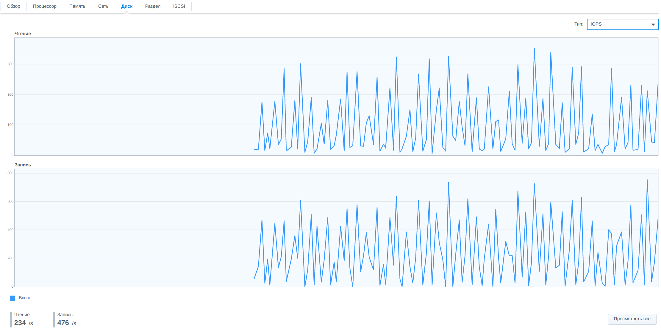
Task: Switch to the Раздел tab
Action: tap(153, 6)
